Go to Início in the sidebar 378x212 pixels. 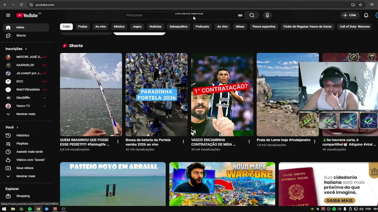coord(26,27)
